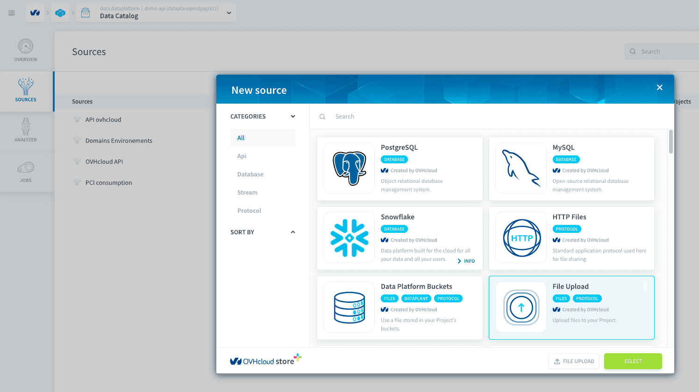Select the All category

coord(263,138)
